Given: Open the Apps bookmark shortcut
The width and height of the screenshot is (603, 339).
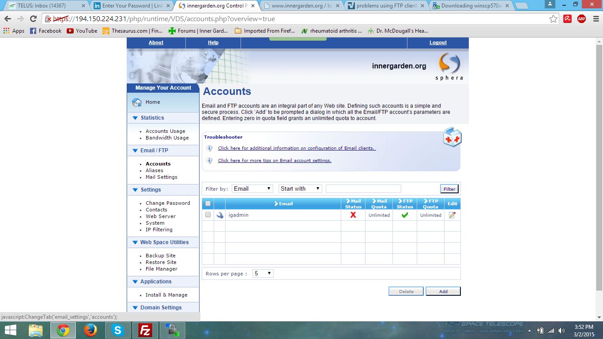Looking at the screenshot, I should coord(14,31).
